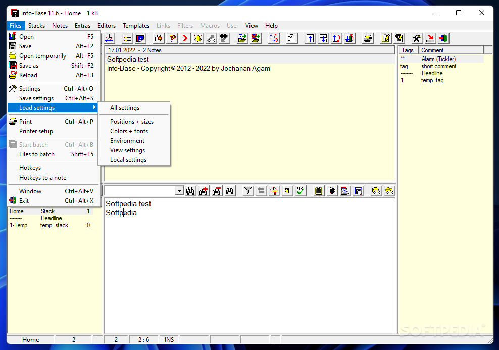499x350 pixels.
Task: Click the head profile icon in editor toolbar
Action: pos(287,191)
